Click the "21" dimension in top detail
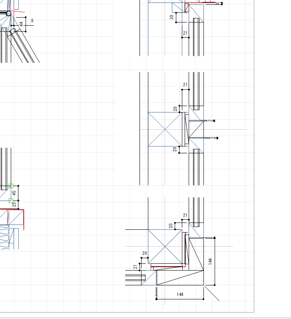Screen dimensions: 291x319 185,33
